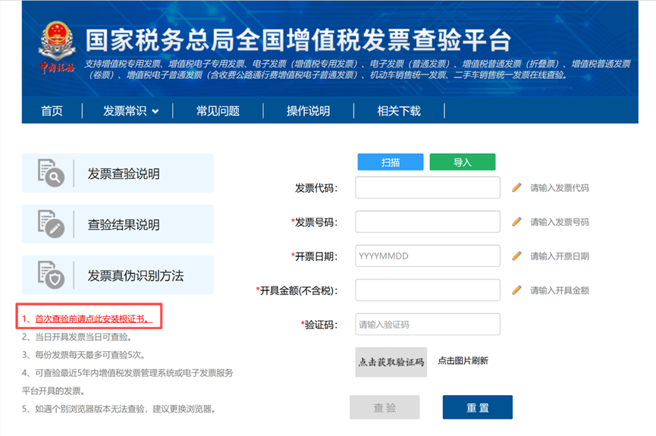Open 相关下载 in navigation bar
This screenshot has height=436, width=656.
click(399, 111)
